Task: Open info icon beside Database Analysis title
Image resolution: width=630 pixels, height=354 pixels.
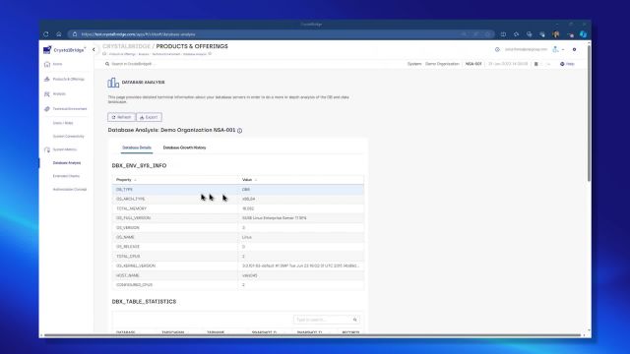Action: 240,131
